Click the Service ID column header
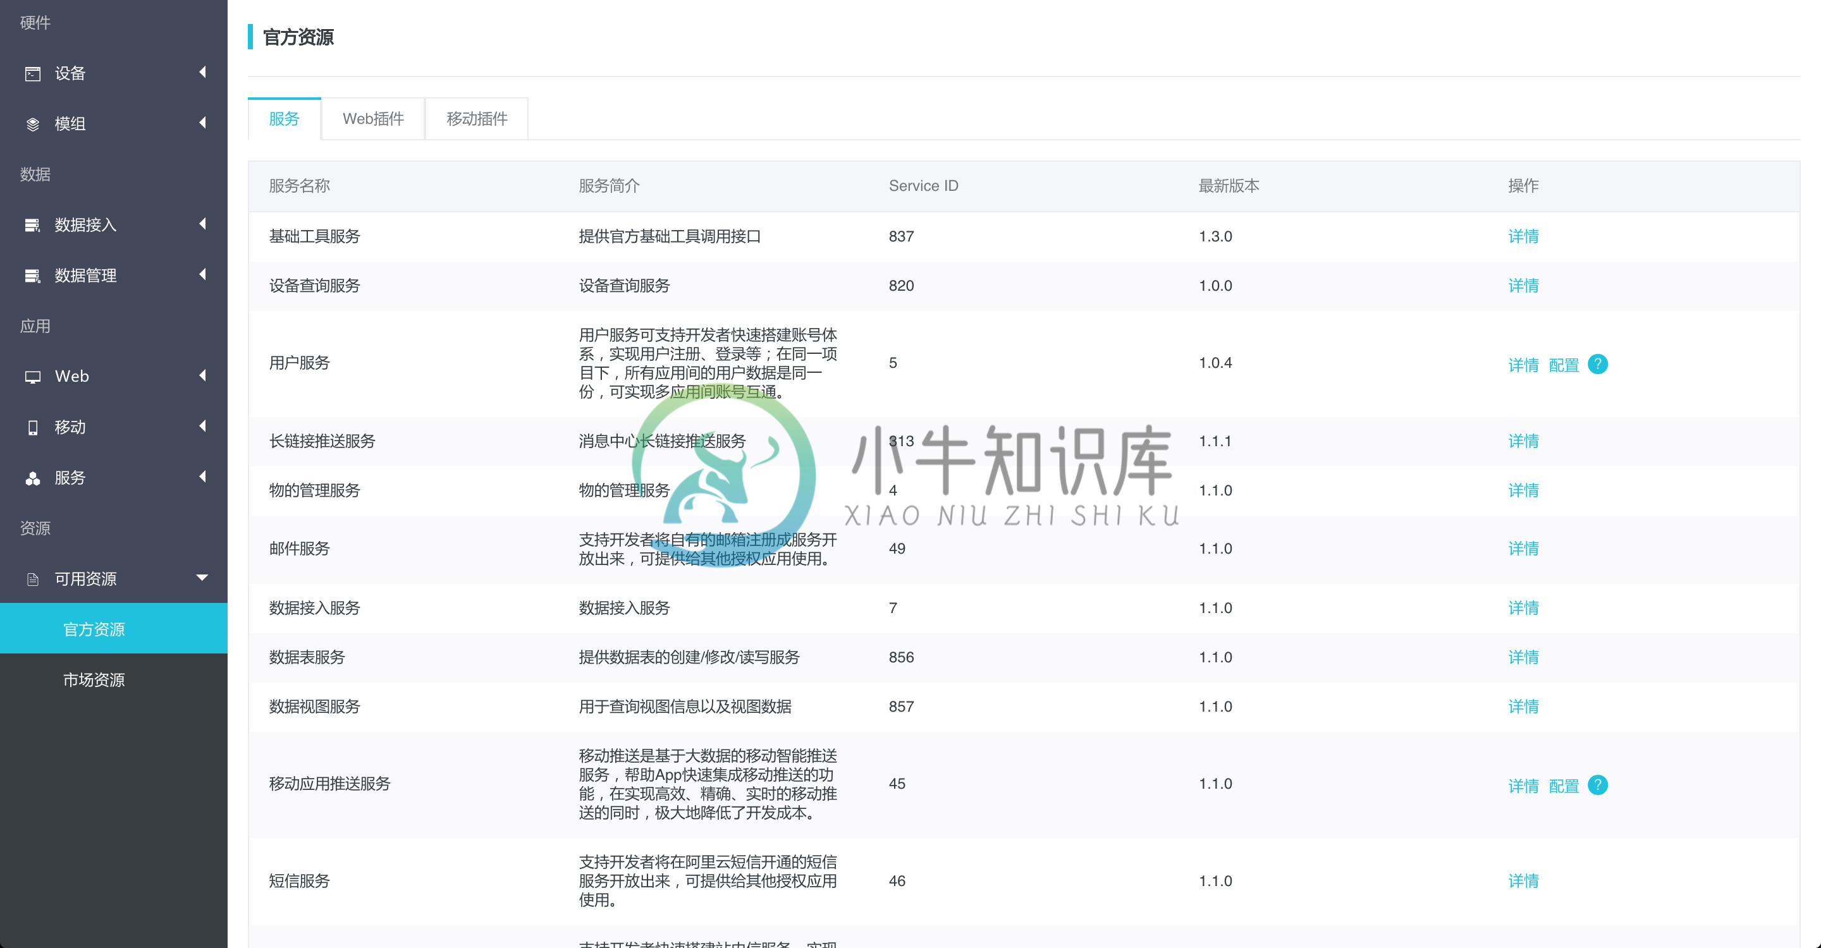The image size is (1821, 948). (x=923, y=186)
